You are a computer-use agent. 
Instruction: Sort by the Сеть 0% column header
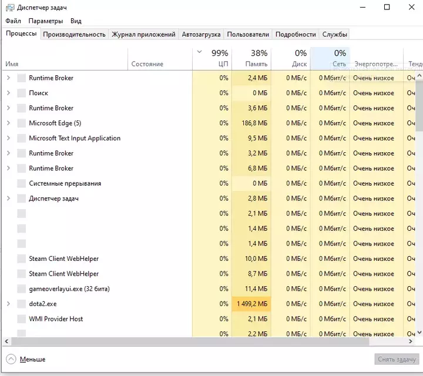pyautogui.click(x=330, y=59)
